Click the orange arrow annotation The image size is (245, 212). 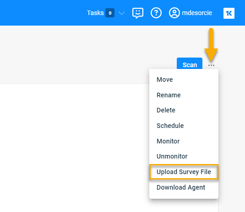(x=211, y=45)
